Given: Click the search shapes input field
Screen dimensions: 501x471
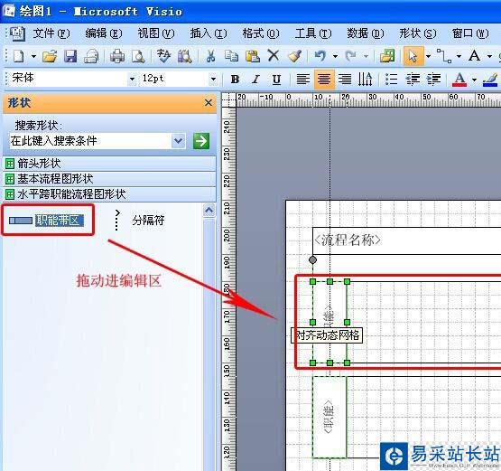Looking at the screenshot, I should point(90,141).
